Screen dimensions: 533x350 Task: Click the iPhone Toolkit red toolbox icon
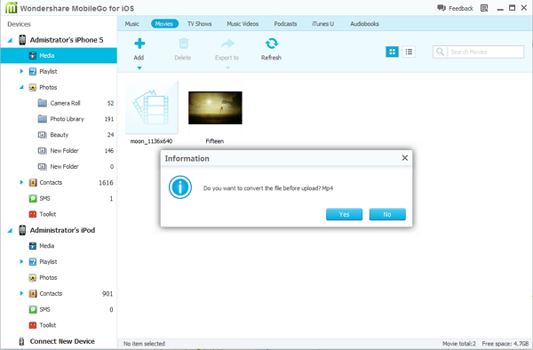[33, 214]
